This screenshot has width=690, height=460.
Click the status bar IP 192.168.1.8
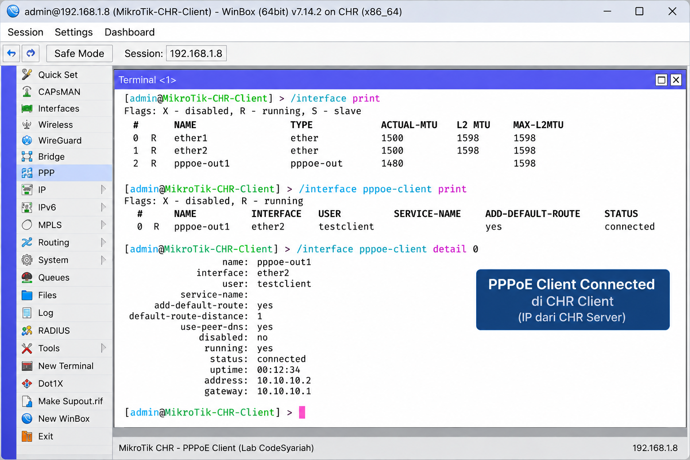(x=655, y=448)
